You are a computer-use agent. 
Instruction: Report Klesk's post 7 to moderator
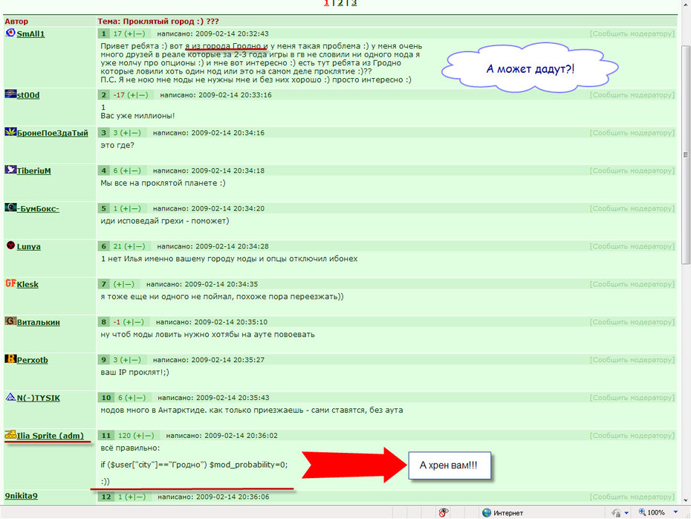pyautogui.click(x=632, y=285)
